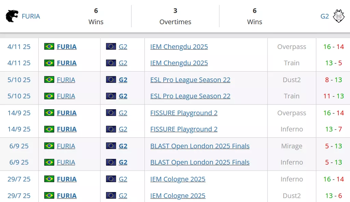Click the Mirage map label

pyautogui.click(x=291, y=146)
